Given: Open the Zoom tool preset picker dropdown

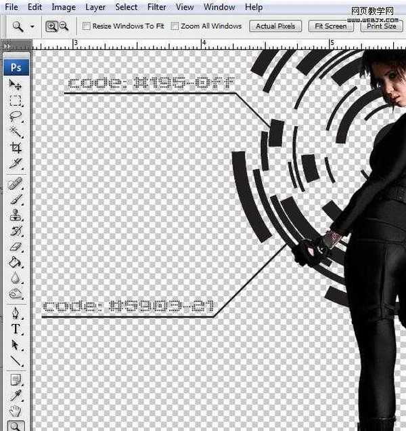Looking at the screenshot, I should (32, 27).
